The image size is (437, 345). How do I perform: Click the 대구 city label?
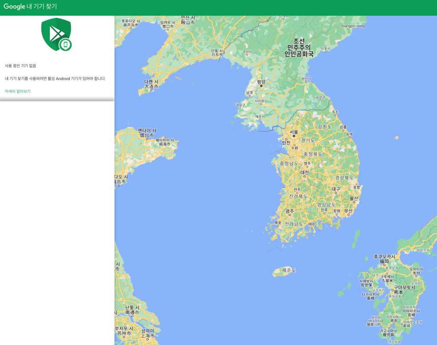(336, 188)
